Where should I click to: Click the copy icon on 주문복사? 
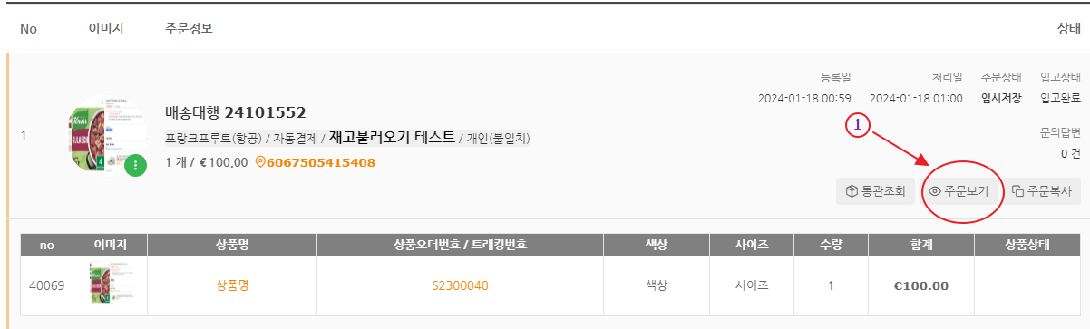pos(1018,191)
